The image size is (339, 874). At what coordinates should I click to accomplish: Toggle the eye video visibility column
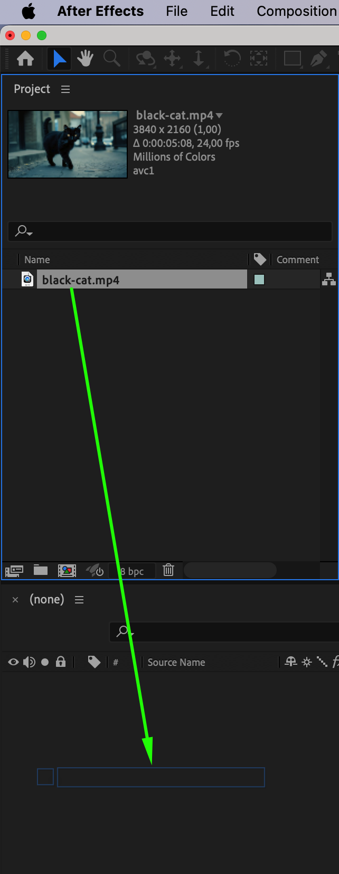(x=13, y=662)
